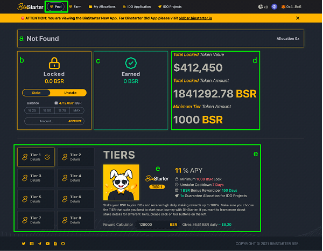Select the % 75 amount option
323x251 pixels.
62,110
